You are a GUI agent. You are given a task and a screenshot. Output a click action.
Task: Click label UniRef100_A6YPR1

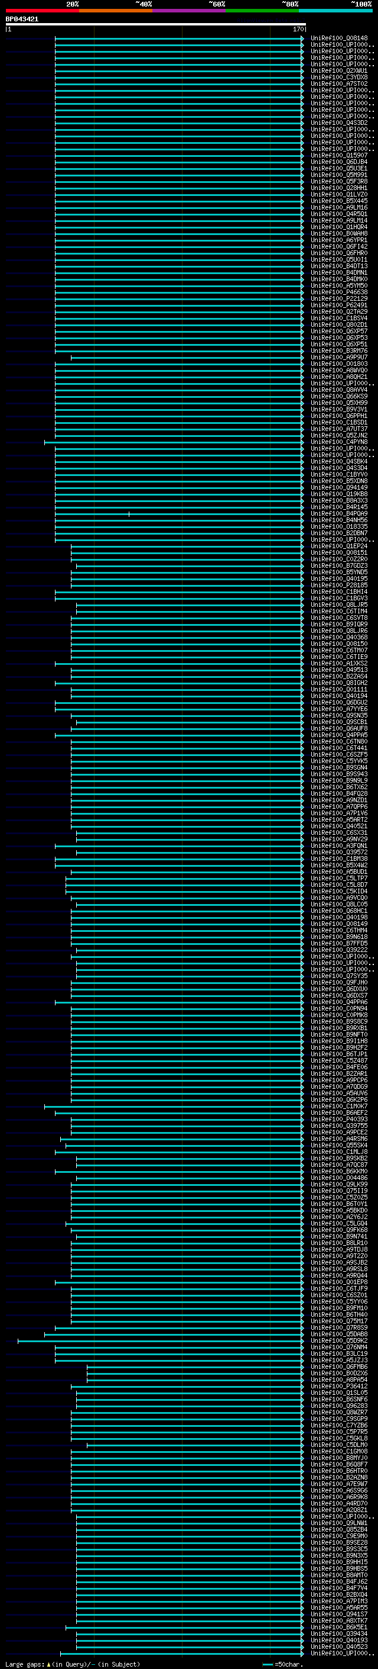pos(339,240)
